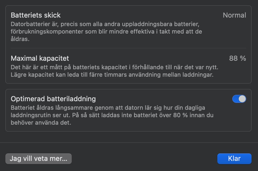Click the Batteriets skick heading

(36, 15)
